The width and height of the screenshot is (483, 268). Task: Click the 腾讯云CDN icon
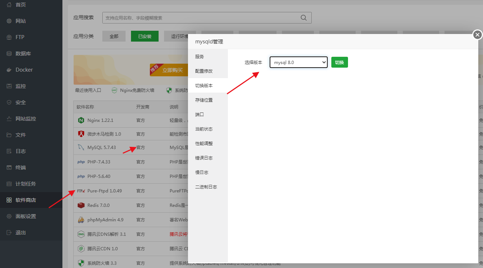point(81,249)
